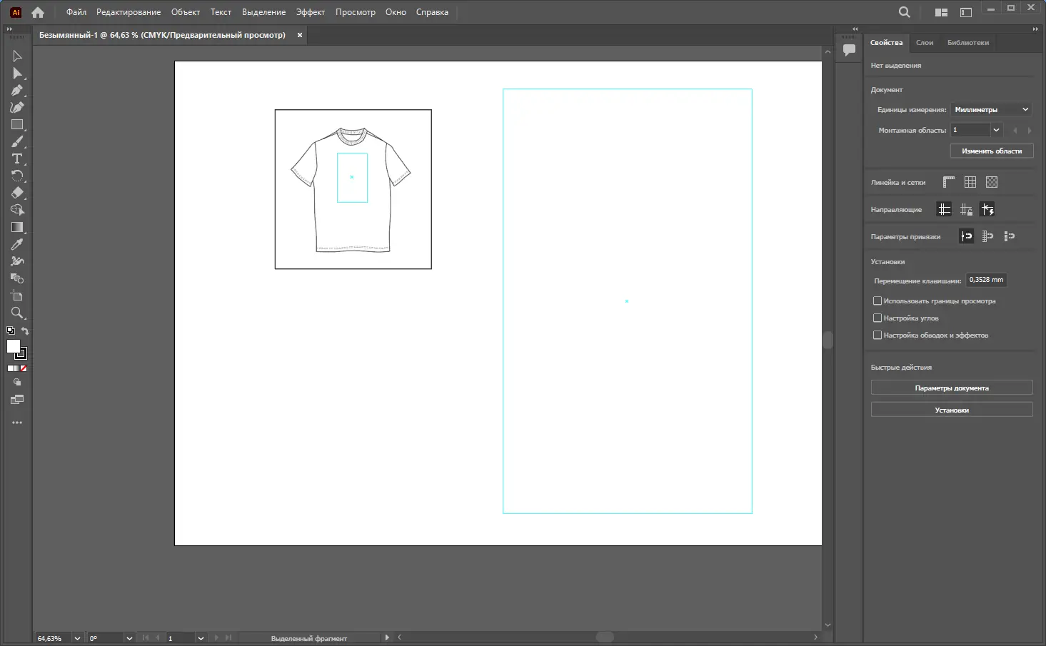Open the 'Файл' menu

pyautogui.click(x=76, y=12)
